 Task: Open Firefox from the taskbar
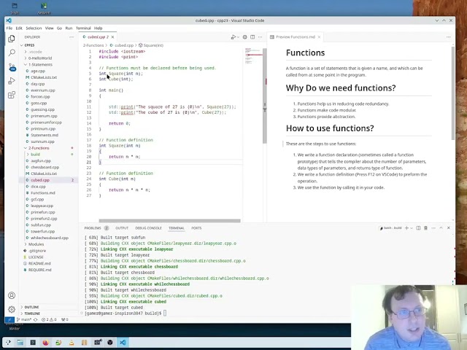pyautogui.click(x=45, y=343)
